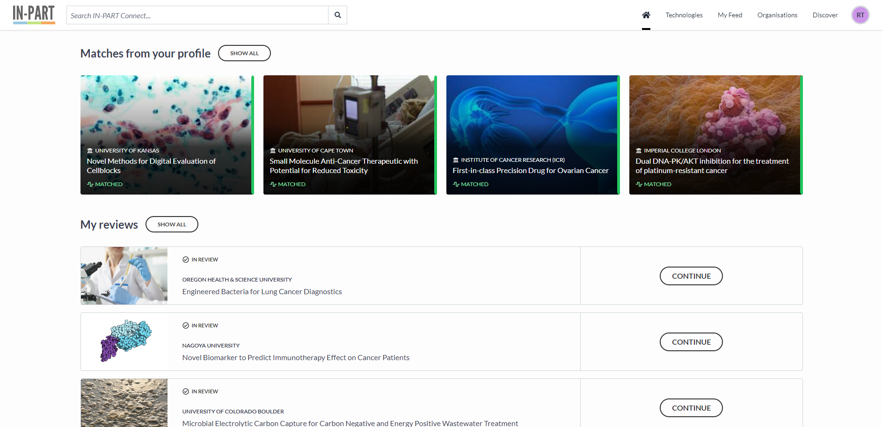Focus the Search IN-PART Connect field

(197, 15)
